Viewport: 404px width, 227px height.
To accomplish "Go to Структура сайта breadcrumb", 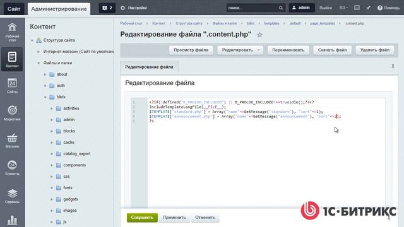I will click(189, 23).
